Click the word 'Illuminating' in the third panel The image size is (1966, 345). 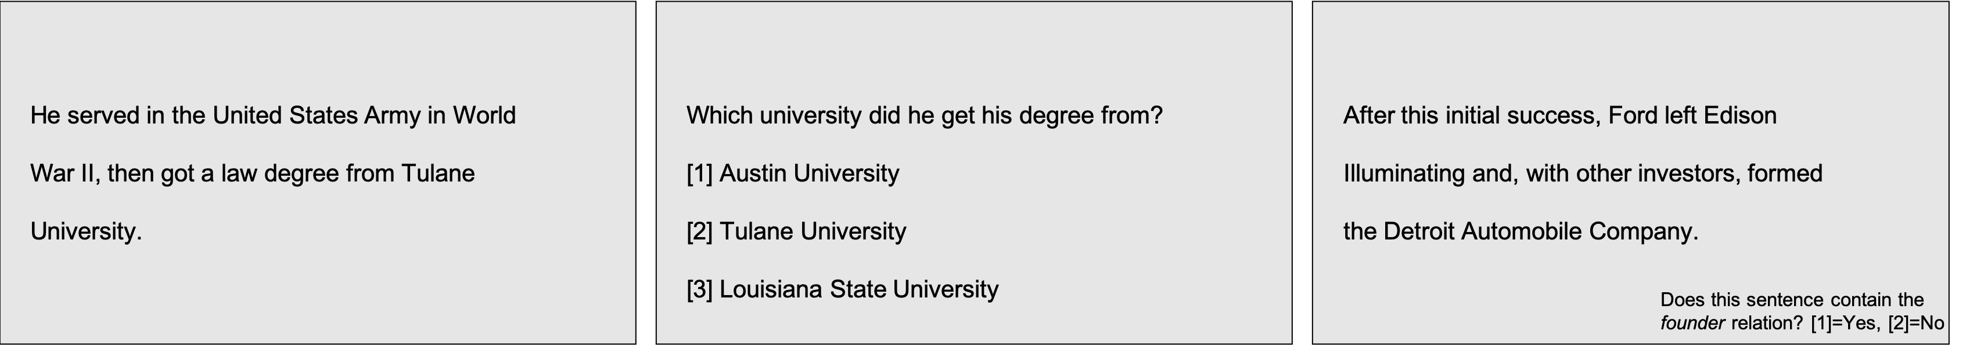1405,173
